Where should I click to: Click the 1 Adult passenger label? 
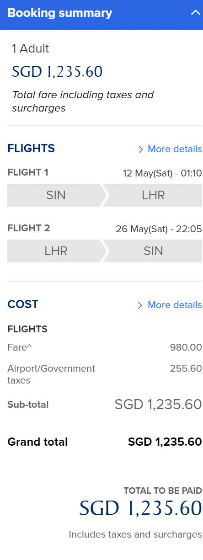tap(30, 49)
